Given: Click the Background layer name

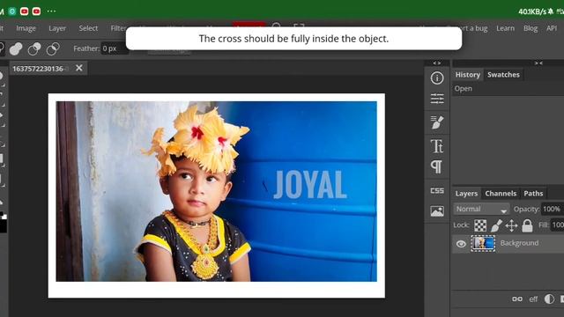Looking at the screenshot, I should point(519,243).
